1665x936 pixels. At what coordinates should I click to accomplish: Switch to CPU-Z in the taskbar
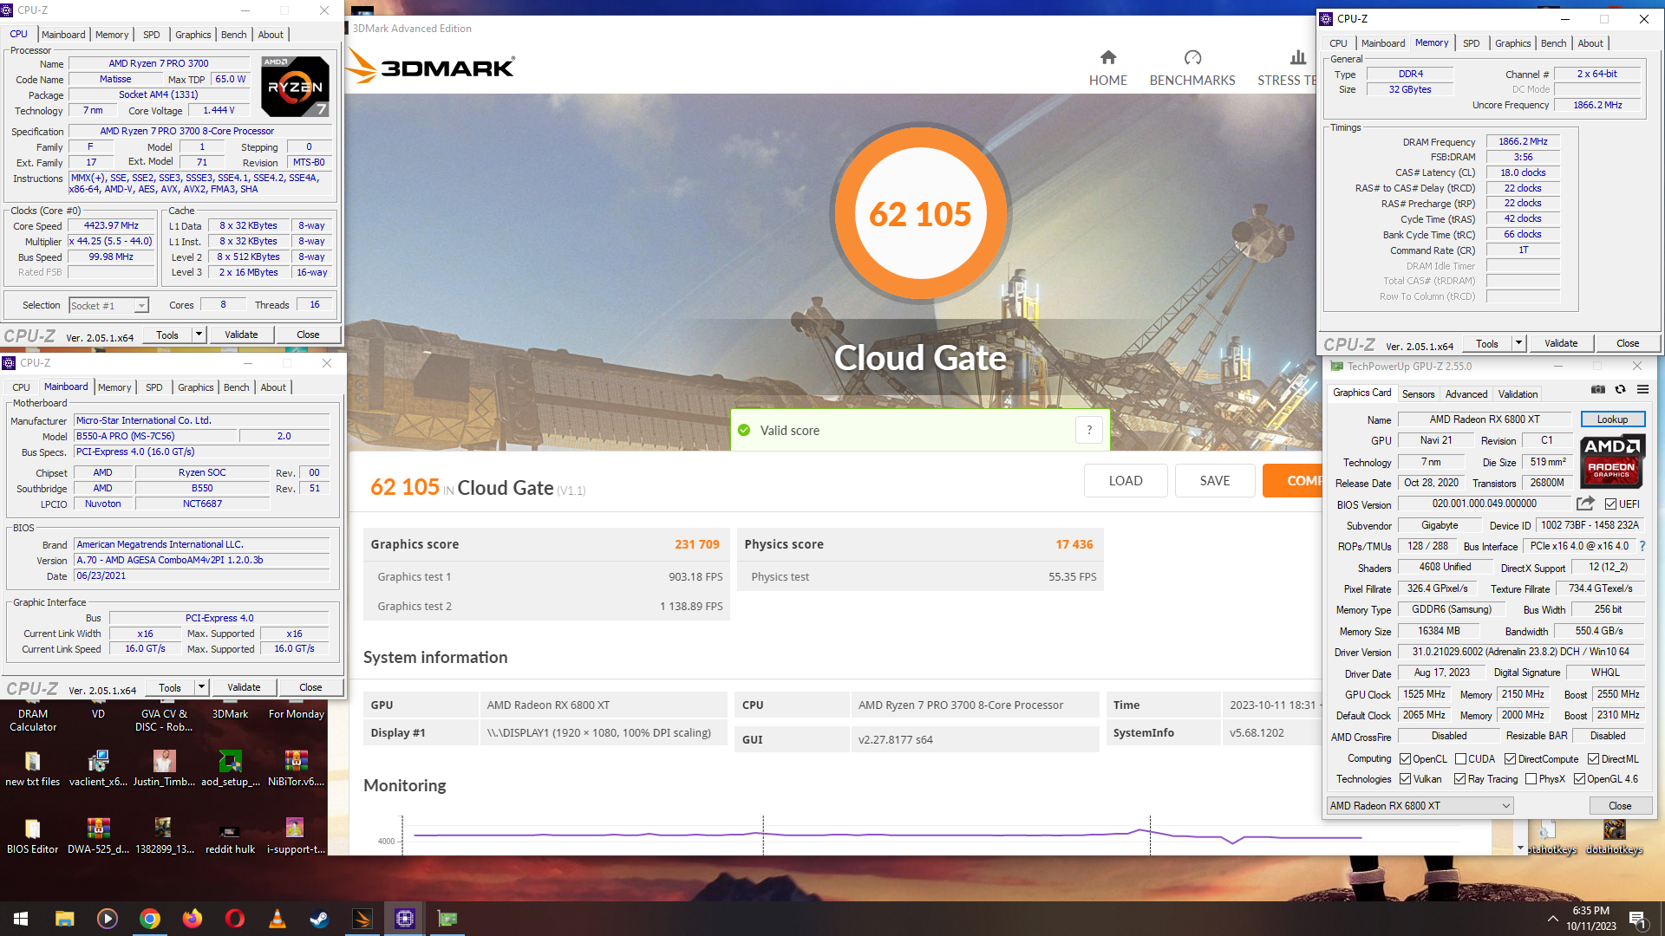pos(405,919)
